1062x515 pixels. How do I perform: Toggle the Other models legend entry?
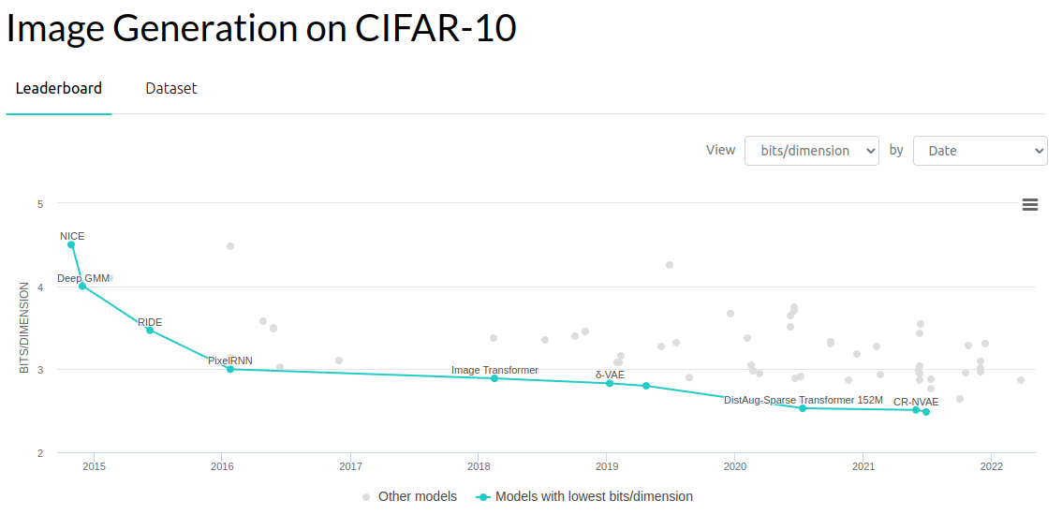pyautogui.click(x=410, y=496)
